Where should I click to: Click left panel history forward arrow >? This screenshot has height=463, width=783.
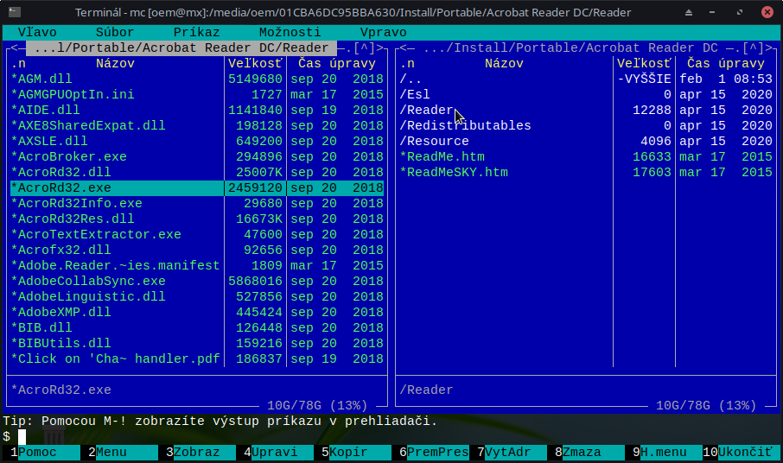coord(379,48)
